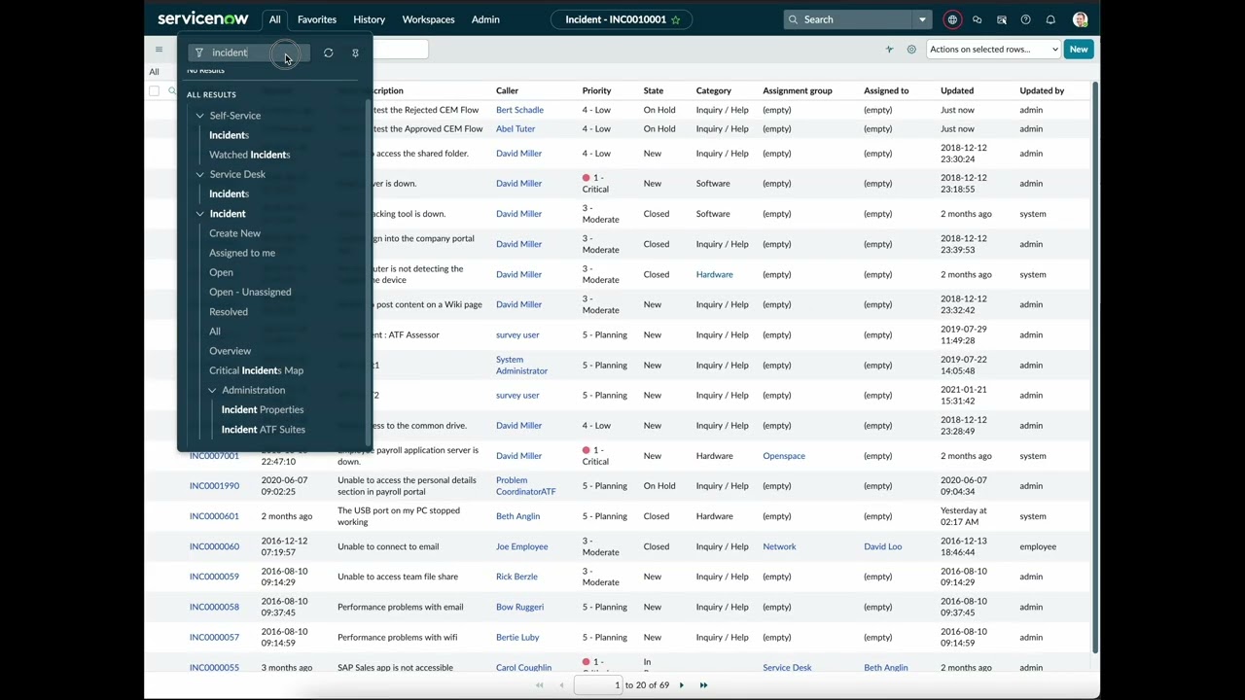Open the application picker icon
Screen dimensions: 1245x700
1001,19
